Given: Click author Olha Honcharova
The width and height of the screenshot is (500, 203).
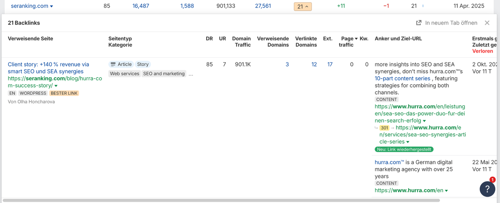Looking at the screenshot, I should coord(35,102).
